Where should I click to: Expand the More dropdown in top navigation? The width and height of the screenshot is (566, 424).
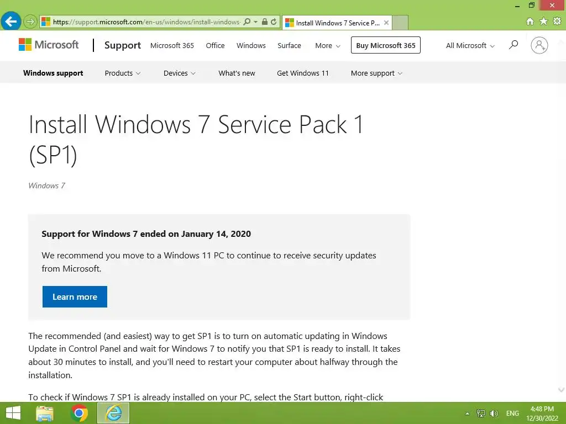click(327, 45)
